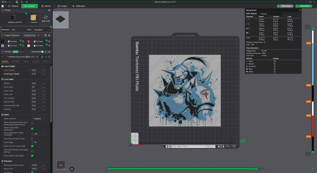
Task: Collapse the Slicing Result panel
Action: [x=300, y=10]
